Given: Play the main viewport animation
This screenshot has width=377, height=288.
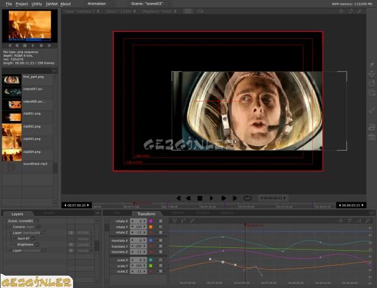Looking at the screenshot, I should 211,198.
